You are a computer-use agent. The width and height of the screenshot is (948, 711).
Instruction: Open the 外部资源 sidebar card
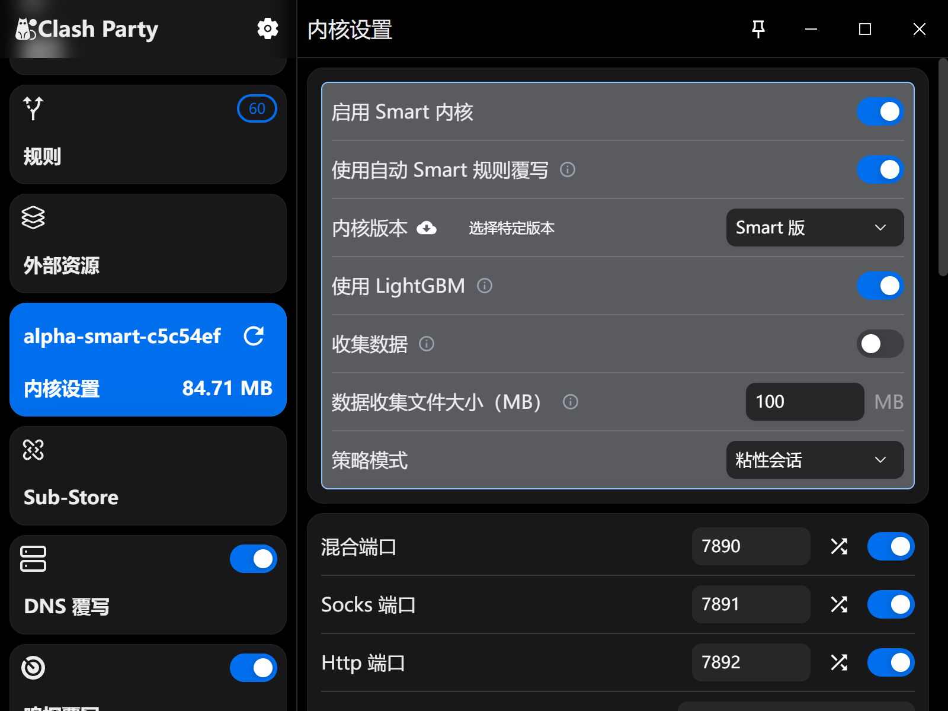tap(148, 244)
